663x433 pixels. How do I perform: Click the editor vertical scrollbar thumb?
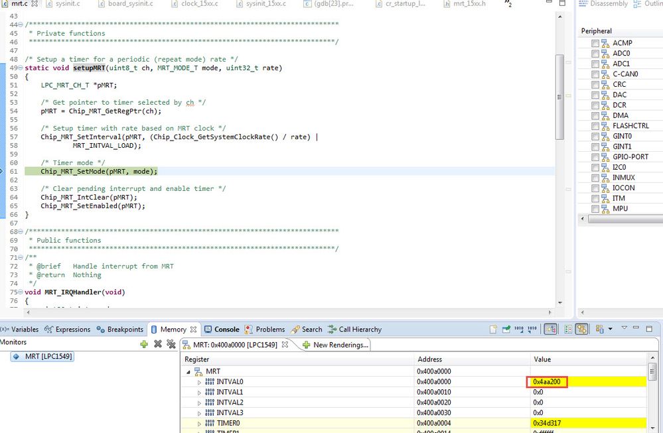(559, 97)
